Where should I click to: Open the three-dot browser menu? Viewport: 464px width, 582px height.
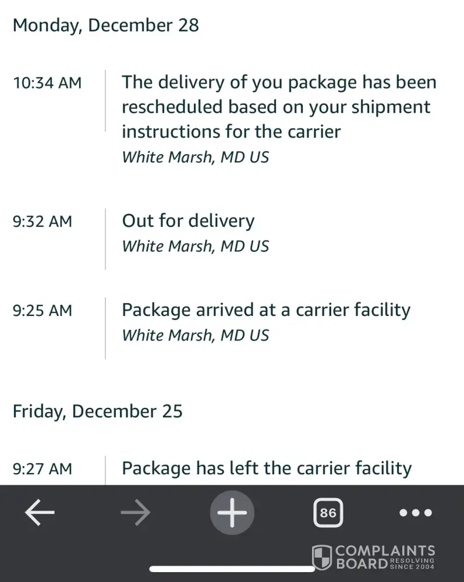pos(416,513)
